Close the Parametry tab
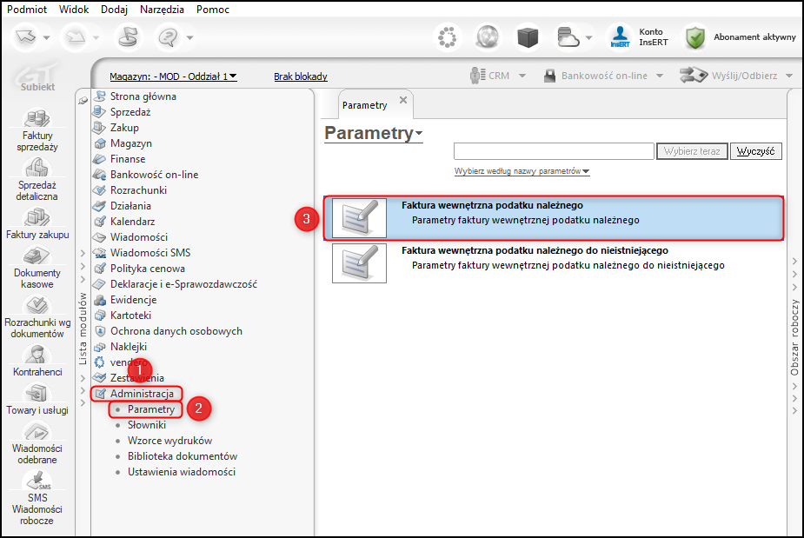Screen dimensions: 804x538 [403, 100]
